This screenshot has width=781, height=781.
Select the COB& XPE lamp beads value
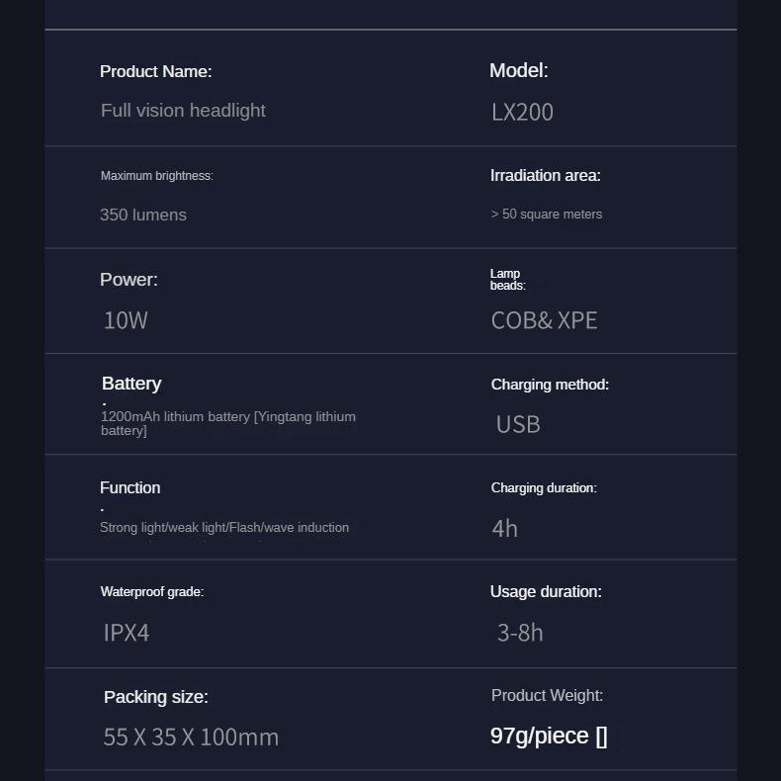[544, 320]
